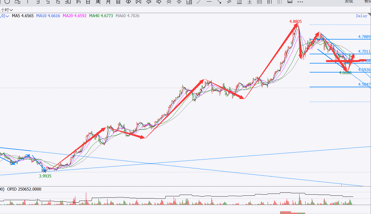Select the 3-minute period icon
Screen dimensions: 371x214
tap(38, 2)
